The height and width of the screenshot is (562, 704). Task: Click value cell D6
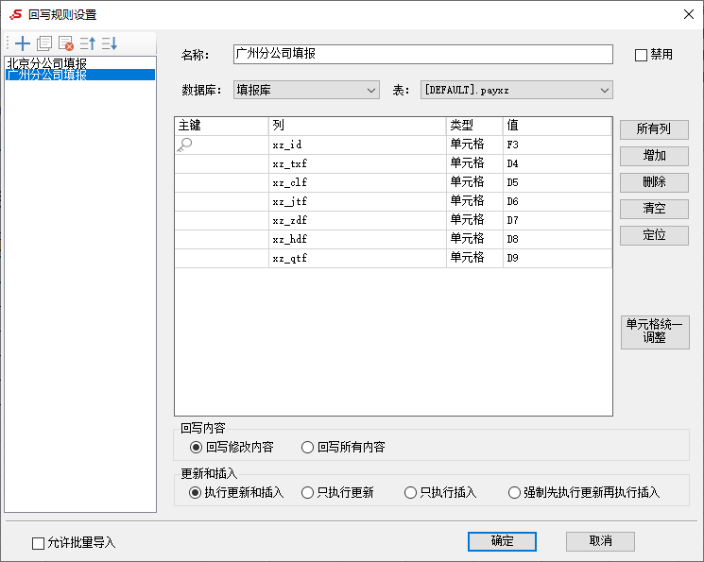tap(558, 201)
